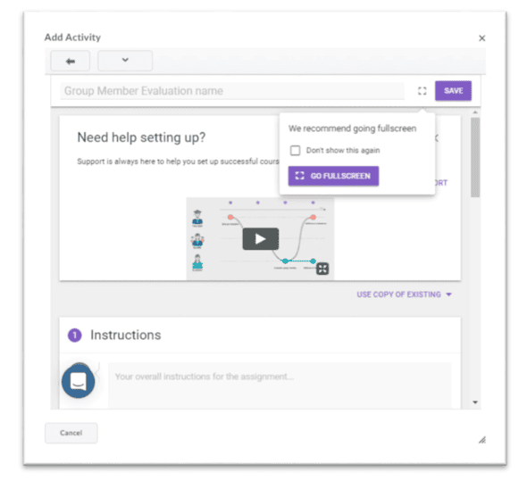Click the Group Member Evaluation name field

pos(232,91)
